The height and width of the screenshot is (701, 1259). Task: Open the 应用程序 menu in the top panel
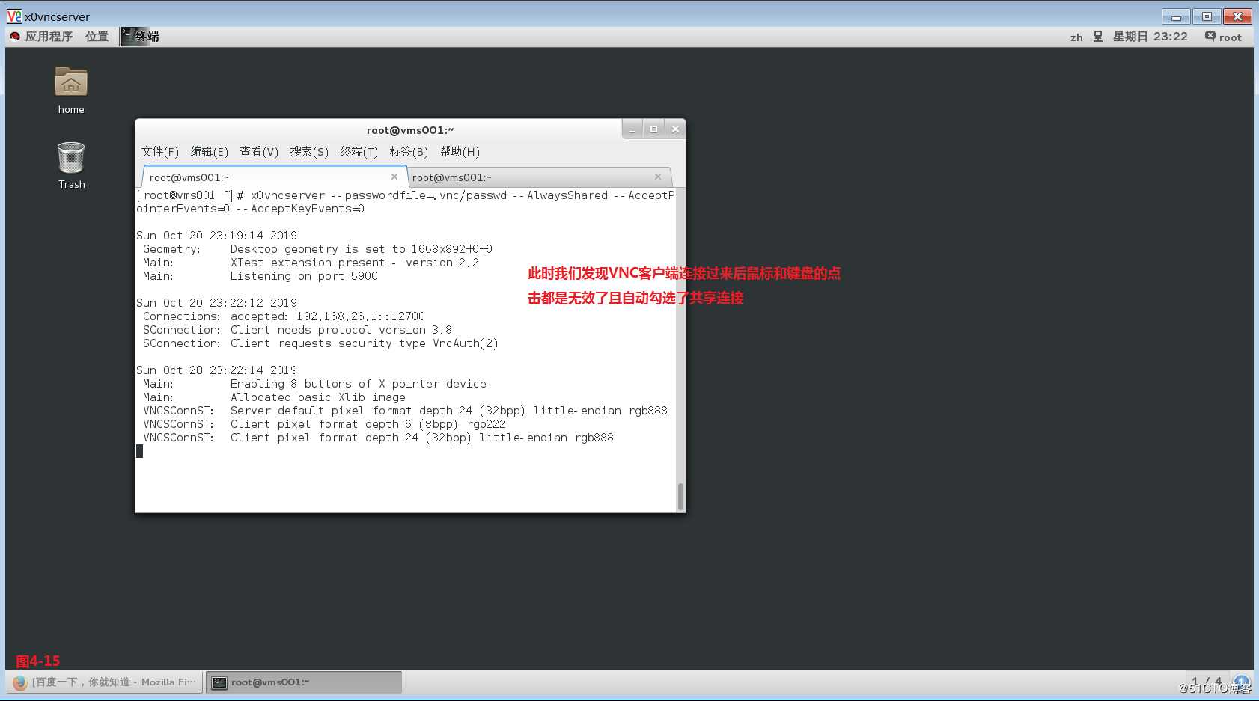coord(41,37)
